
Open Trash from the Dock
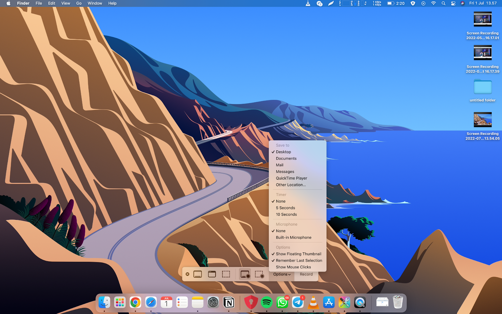(398, 302)
